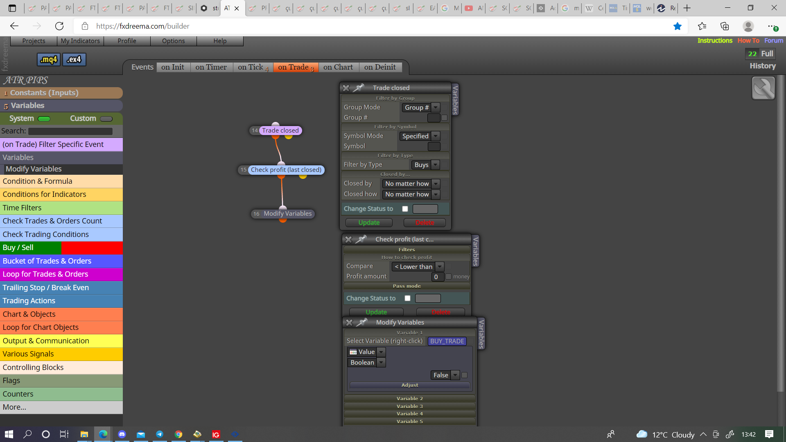Open project History
Image resolution: width=786 pixels, height=442 pixels.
(x=763, y=66)
